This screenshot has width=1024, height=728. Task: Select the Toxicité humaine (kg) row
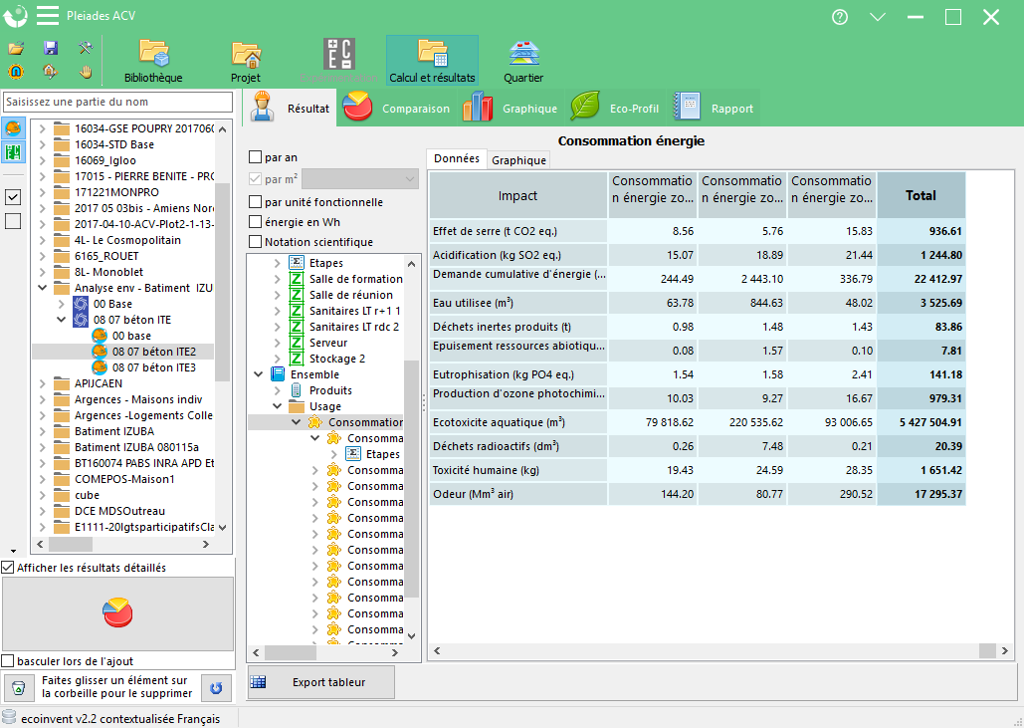click(x=698, y=470)
